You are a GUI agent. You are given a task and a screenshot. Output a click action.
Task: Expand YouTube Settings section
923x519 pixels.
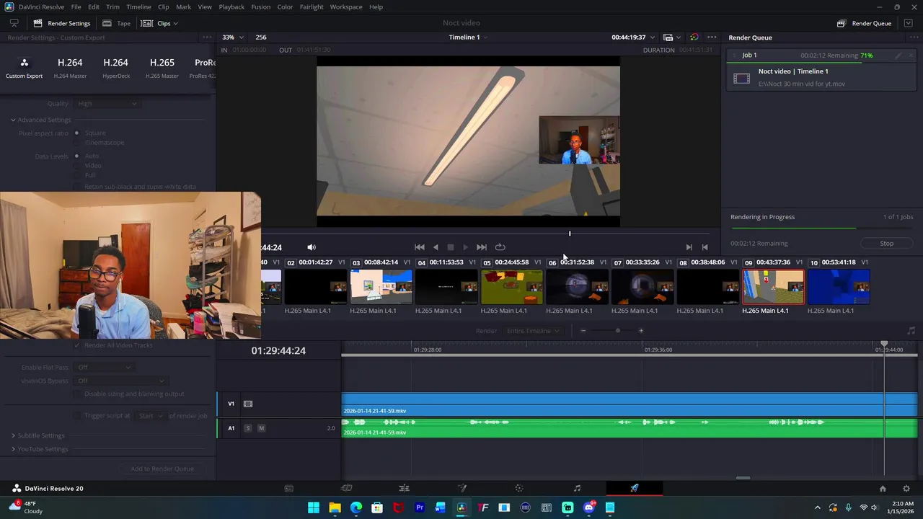(x=13, y=449)
